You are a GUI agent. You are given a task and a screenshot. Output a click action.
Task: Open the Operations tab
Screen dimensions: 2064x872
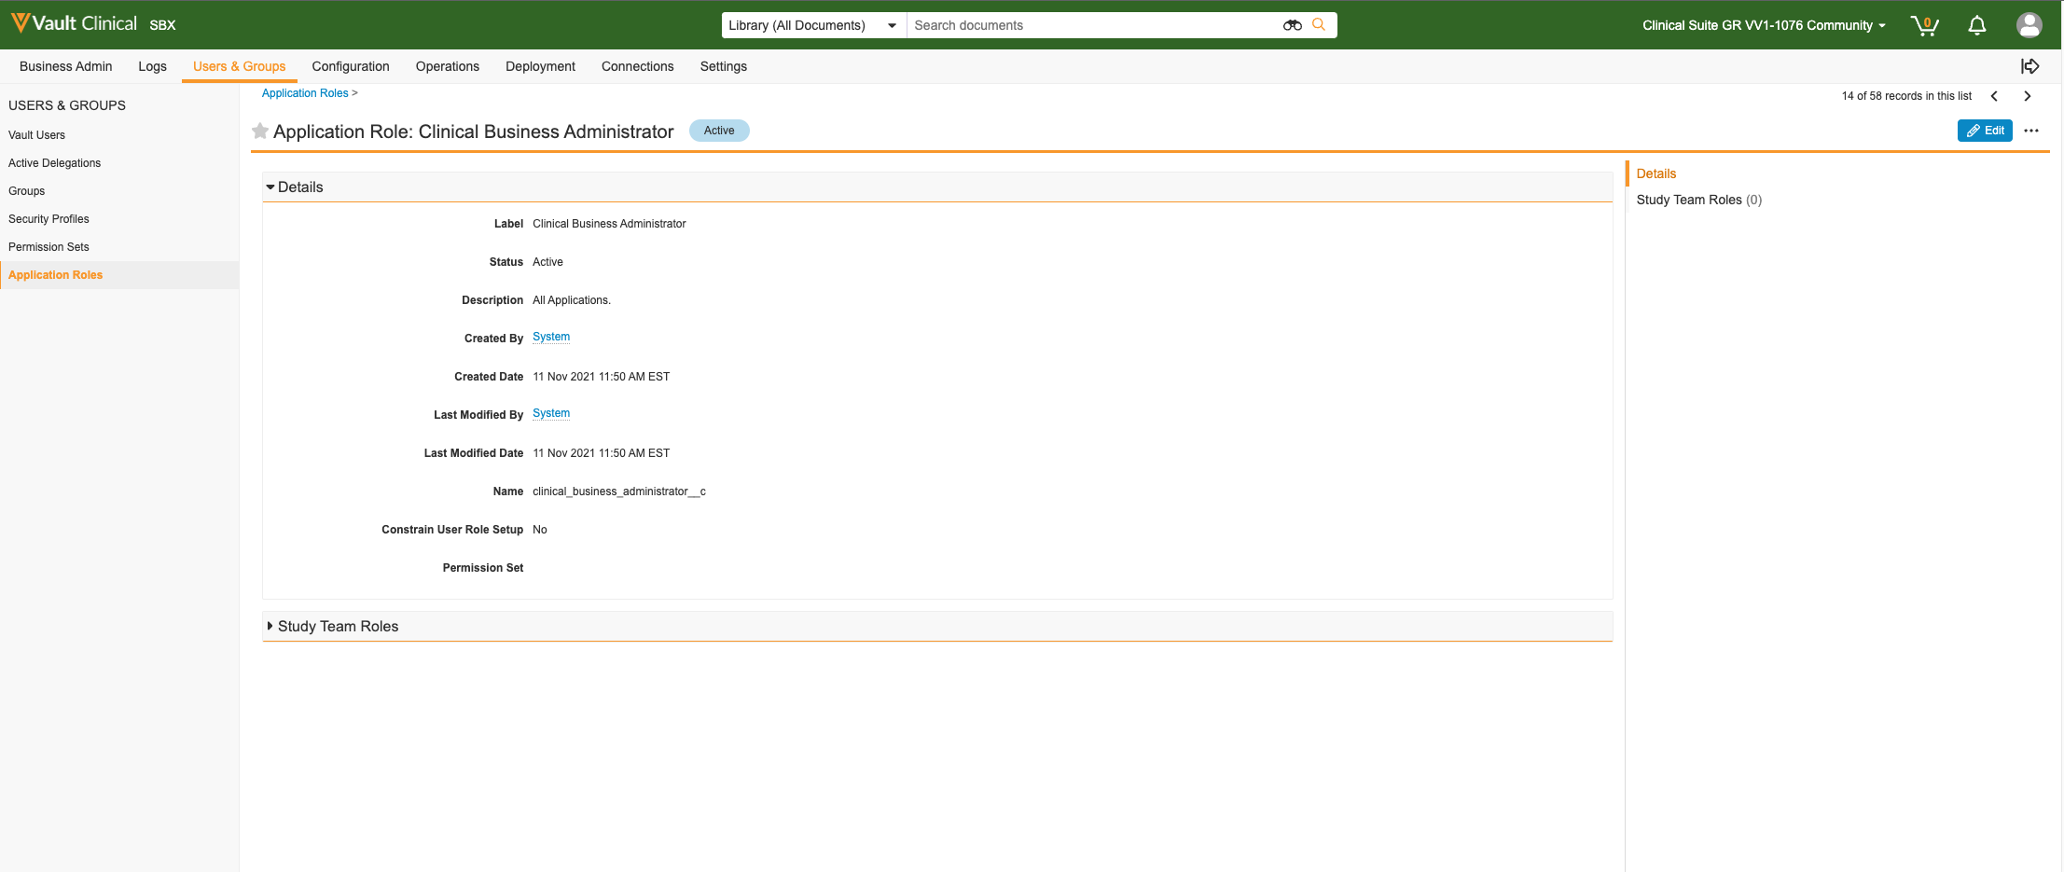point(448,66)
